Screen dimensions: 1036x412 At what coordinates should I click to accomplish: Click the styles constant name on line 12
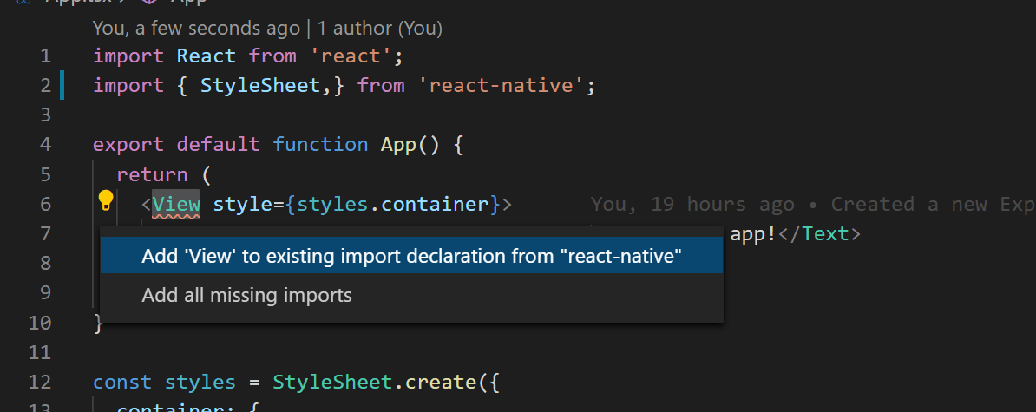pos(200,383)
